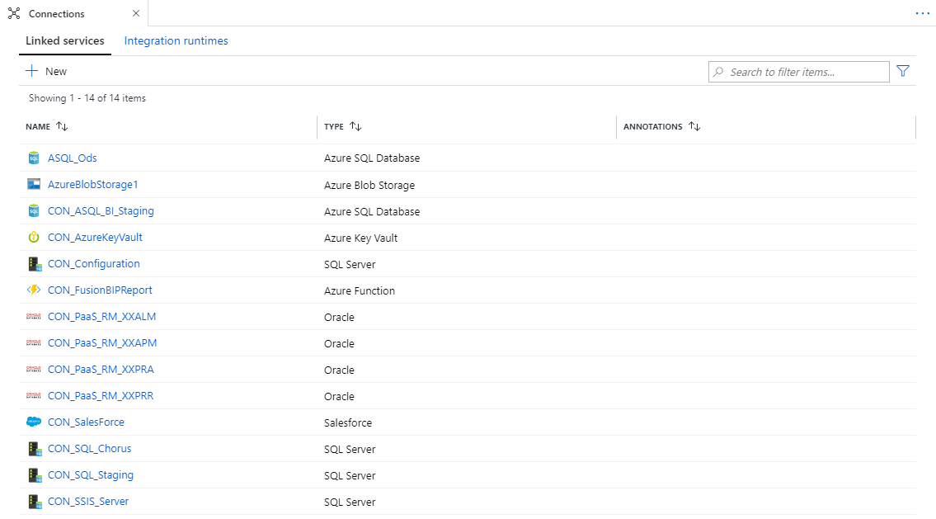Click the Azure Function lightning icon

coord(34,290)
